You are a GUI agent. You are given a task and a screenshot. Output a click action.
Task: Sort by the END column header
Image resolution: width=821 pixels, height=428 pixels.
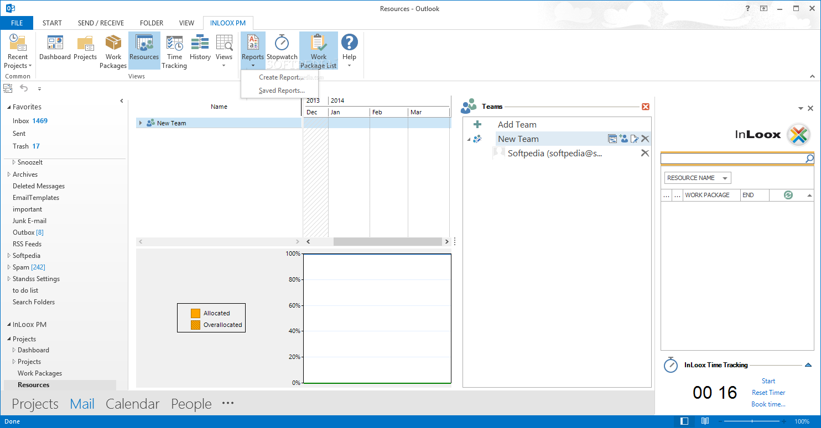pos(755,195)
